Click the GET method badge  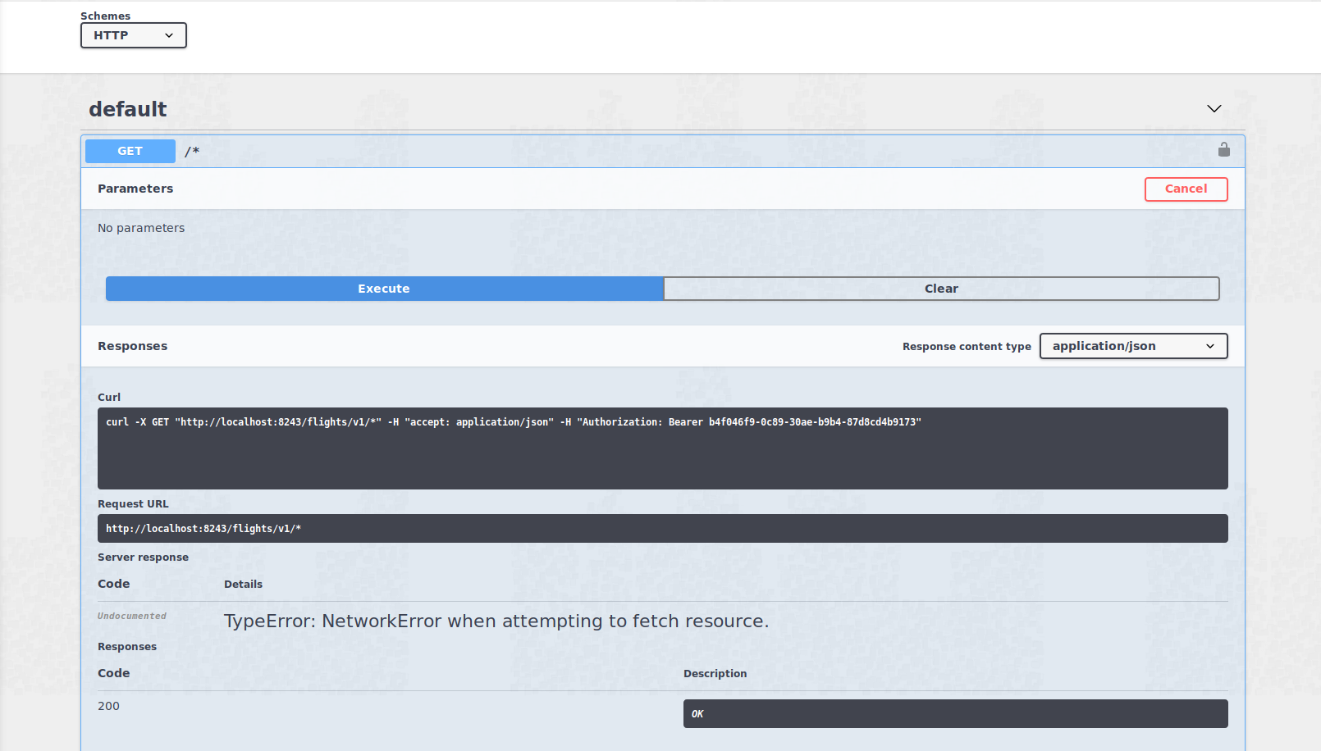pyautogui.click(x=130, y=151)
